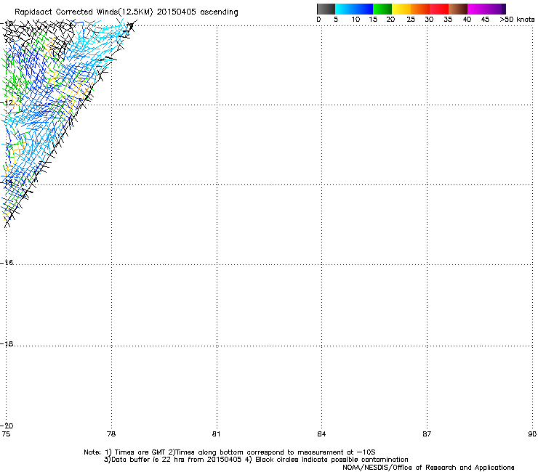Click the orange 25-30 knots color segment

tap(420, 9)
